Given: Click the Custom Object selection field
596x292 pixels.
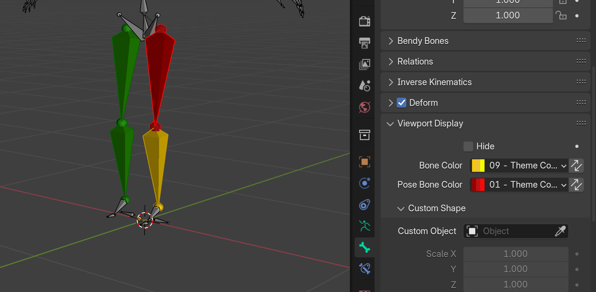Looking at the screenshot, I should [x=509, y=231].
